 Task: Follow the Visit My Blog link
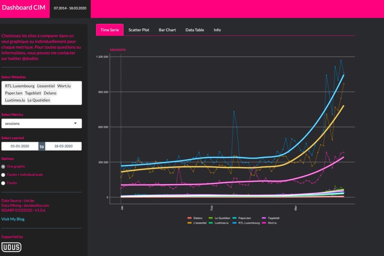tap(13, 219)
